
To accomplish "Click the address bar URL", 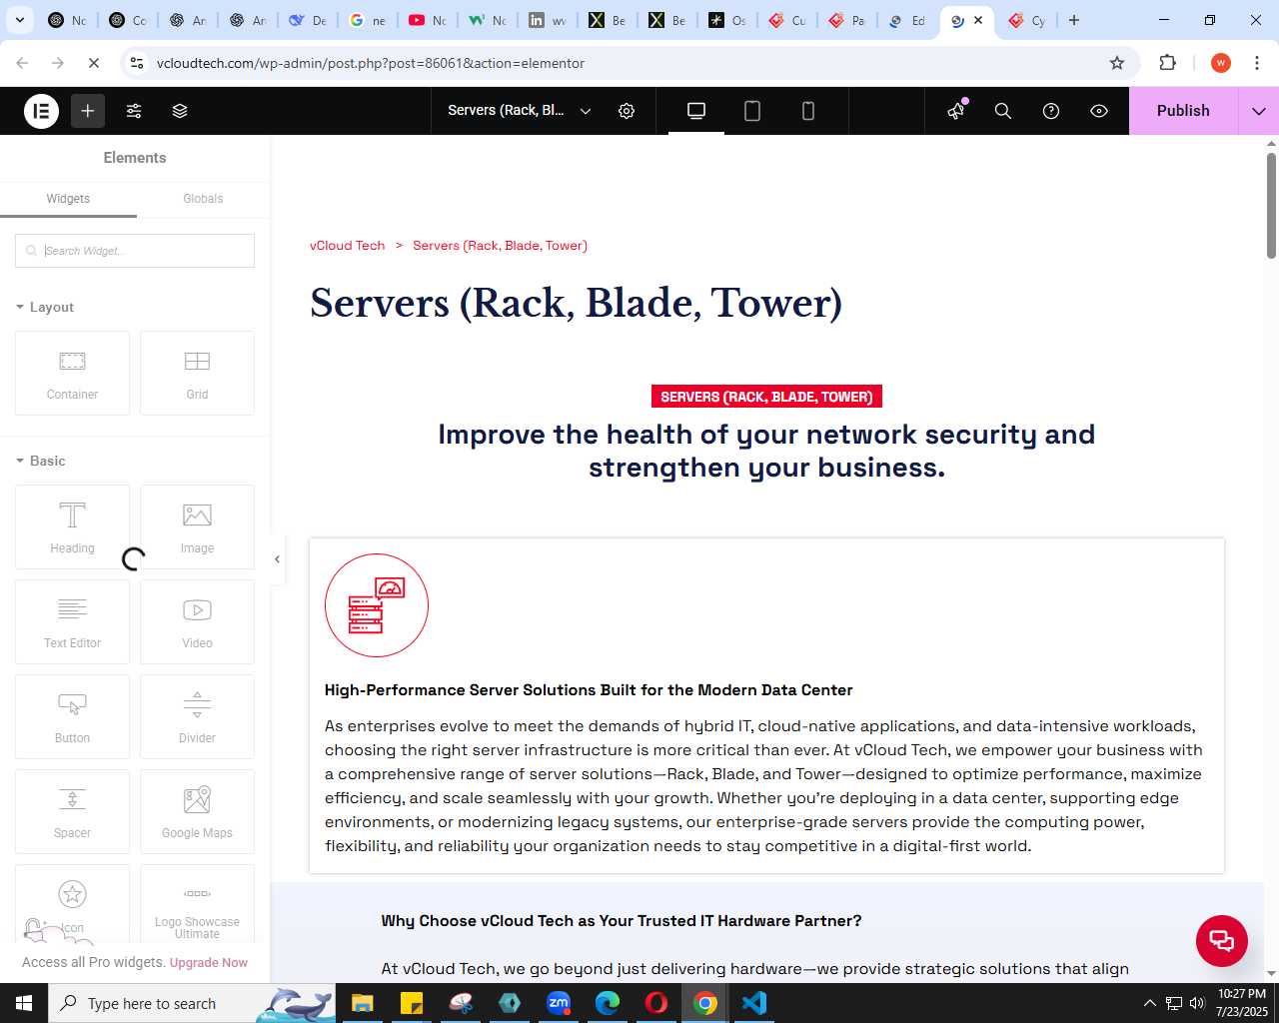I will click(x=371, y=63).
